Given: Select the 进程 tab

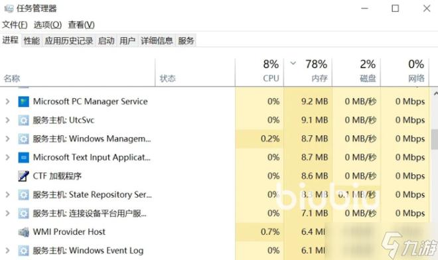Looking at the screenshot, I should point(11,40).
